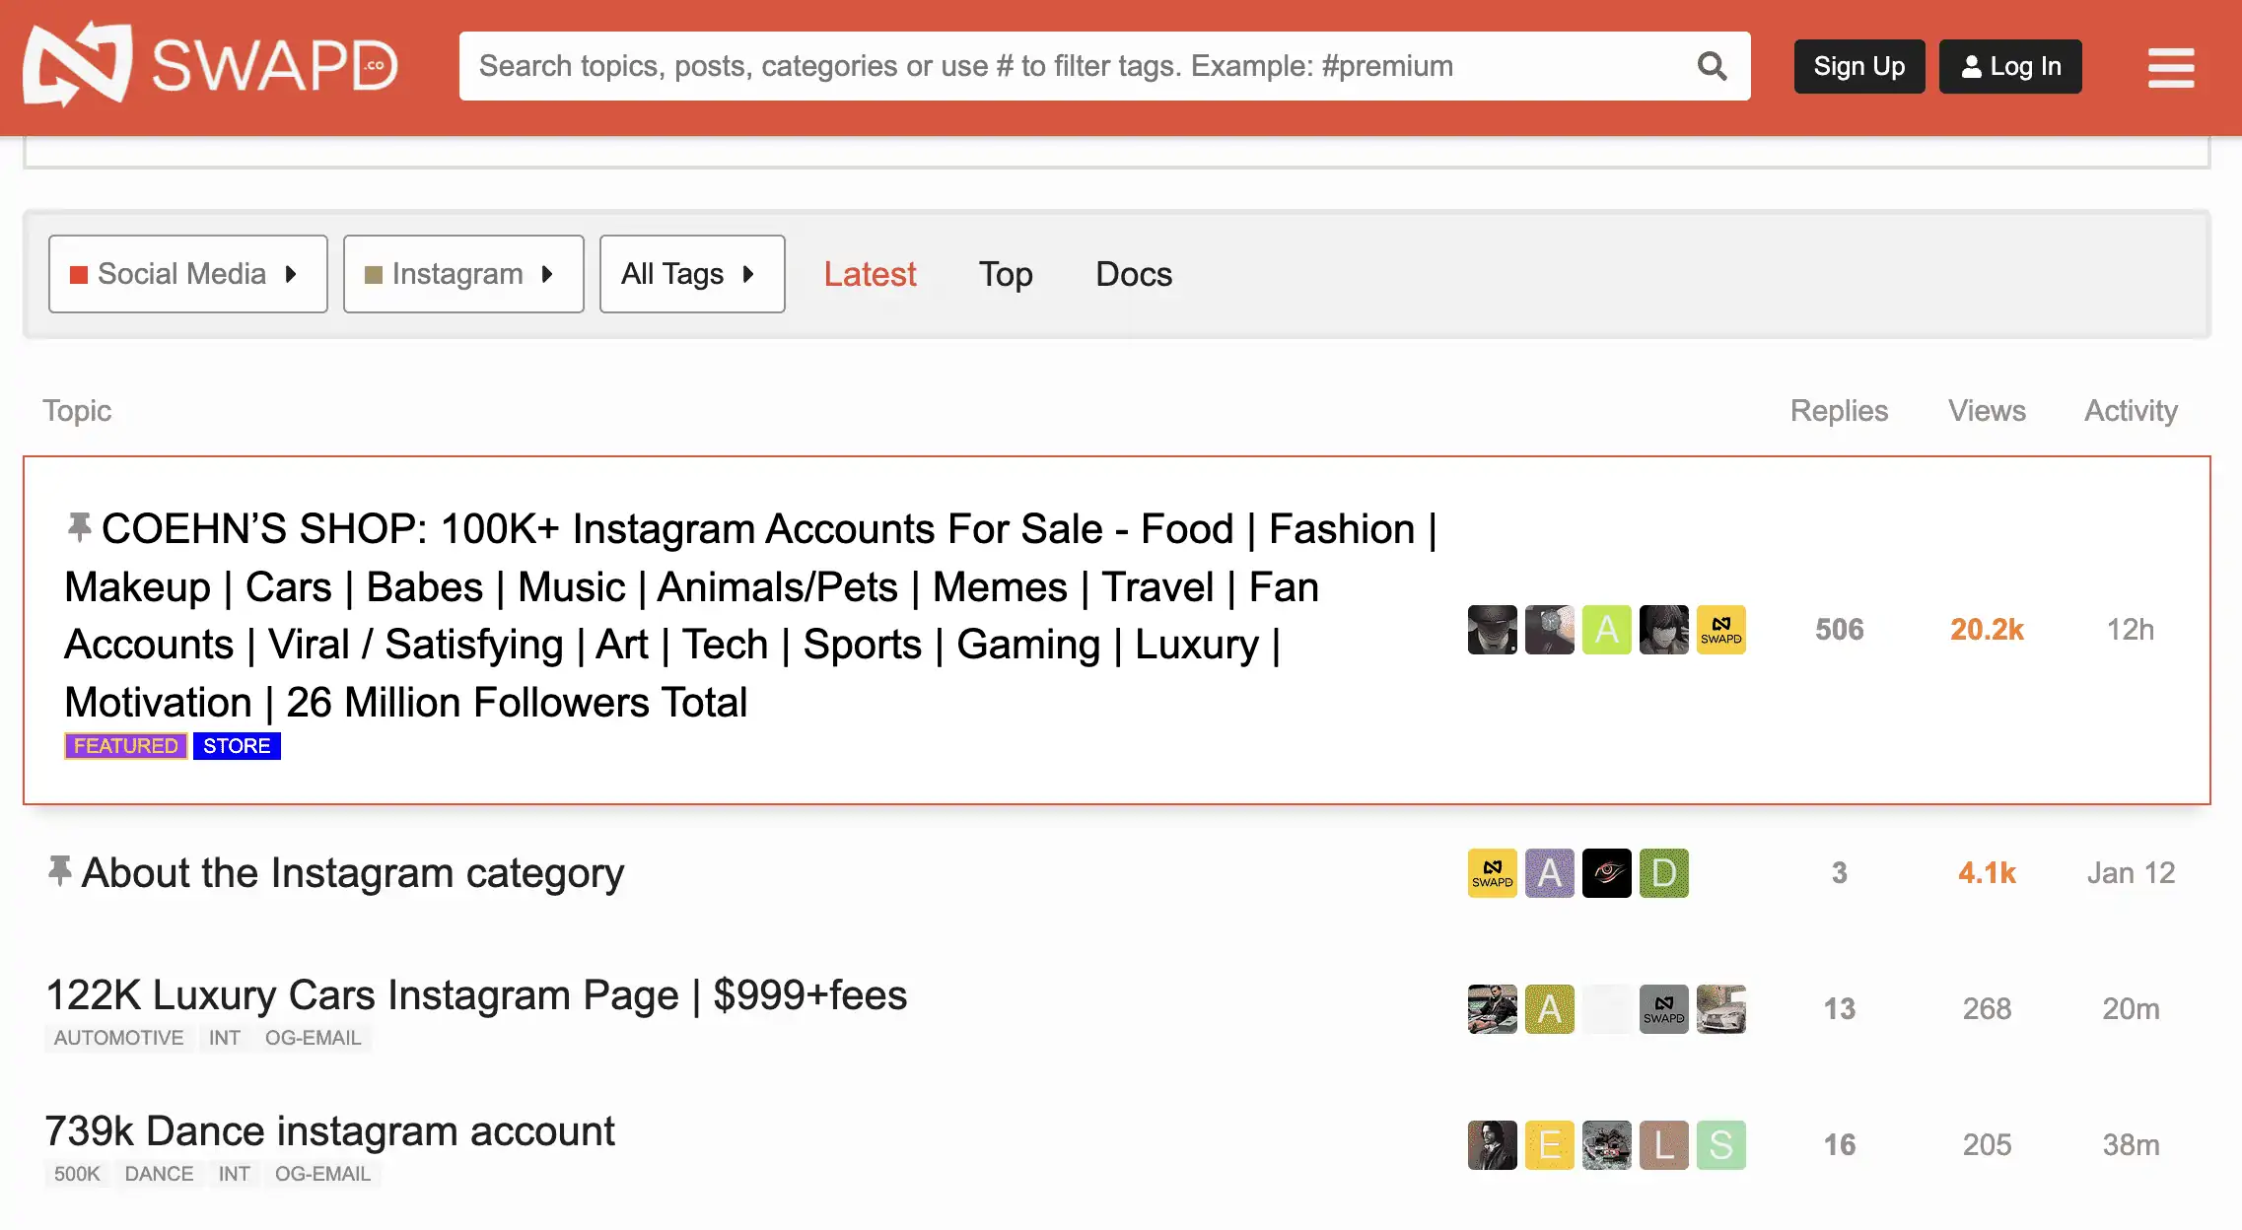The image size is (2242, 1230).
Task: Click the SWAPD avatar in Luxury Cars row
Action: point(1663,1007)
